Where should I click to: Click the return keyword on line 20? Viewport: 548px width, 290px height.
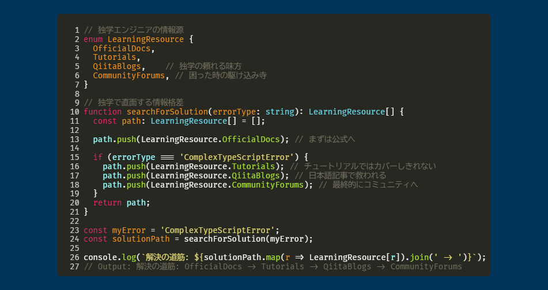107,203
